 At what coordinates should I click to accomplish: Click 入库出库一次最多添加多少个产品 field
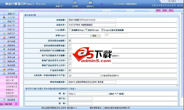pos(84,76)
